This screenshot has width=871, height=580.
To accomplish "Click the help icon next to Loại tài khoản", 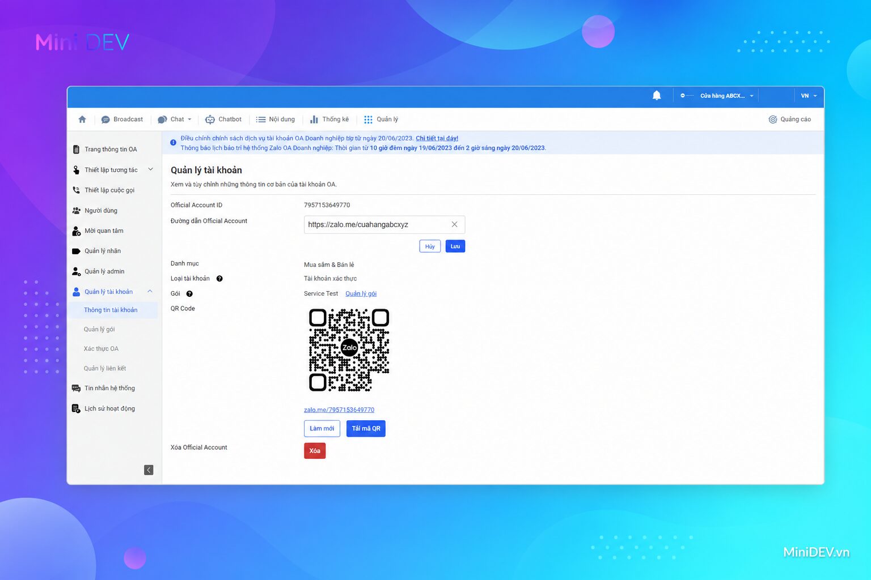I will tap(219, 279).
